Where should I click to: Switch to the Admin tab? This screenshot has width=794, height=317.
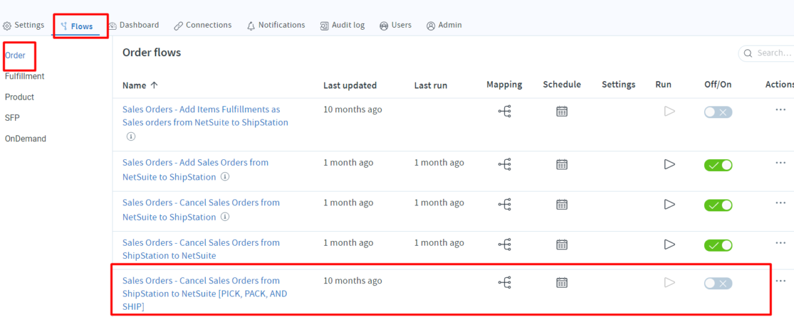point(445,25)
